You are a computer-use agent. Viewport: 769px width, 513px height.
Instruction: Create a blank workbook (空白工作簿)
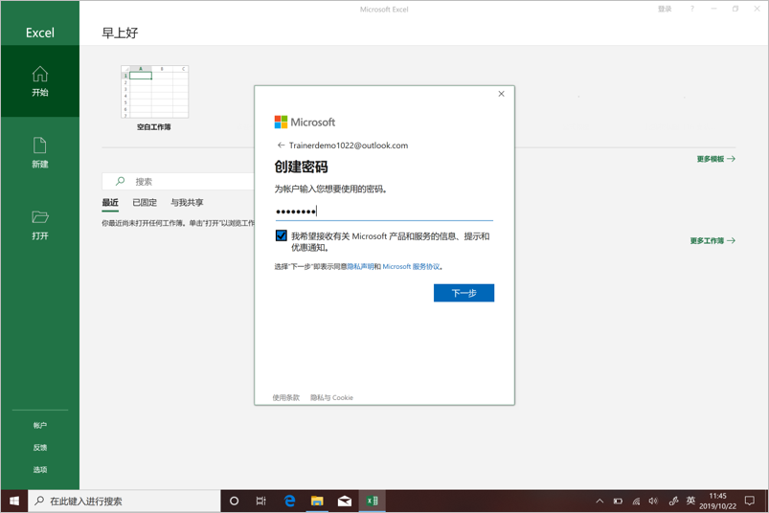coord(154,98)
